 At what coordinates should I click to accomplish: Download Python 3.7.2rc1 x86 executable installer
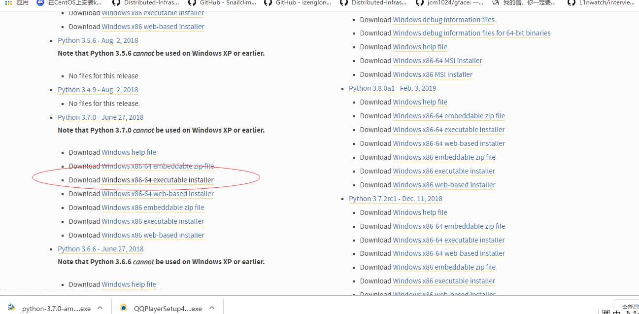point(444,281)
